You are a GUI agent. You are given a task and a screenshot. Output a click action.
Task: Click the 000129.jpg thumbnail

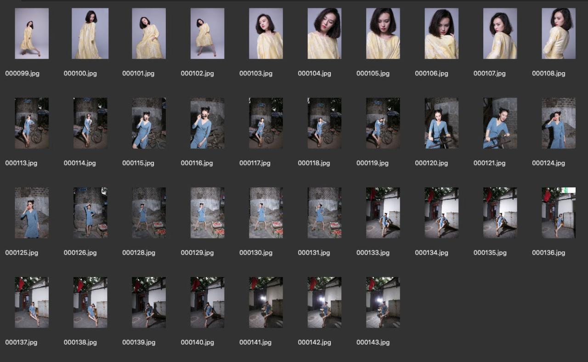(x=207, y=213)
